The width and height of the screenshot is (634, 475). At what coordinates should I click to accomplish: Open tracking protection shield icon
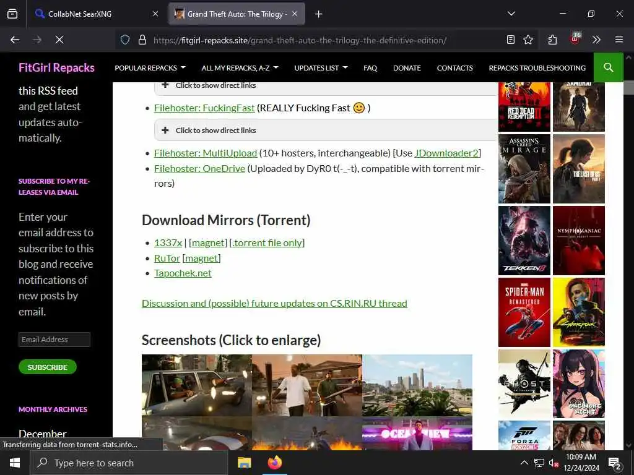click(x=125, y=40)
